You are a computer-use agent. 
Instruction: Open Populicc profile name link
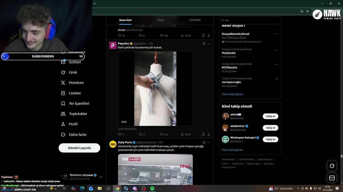tap(124, 43)
